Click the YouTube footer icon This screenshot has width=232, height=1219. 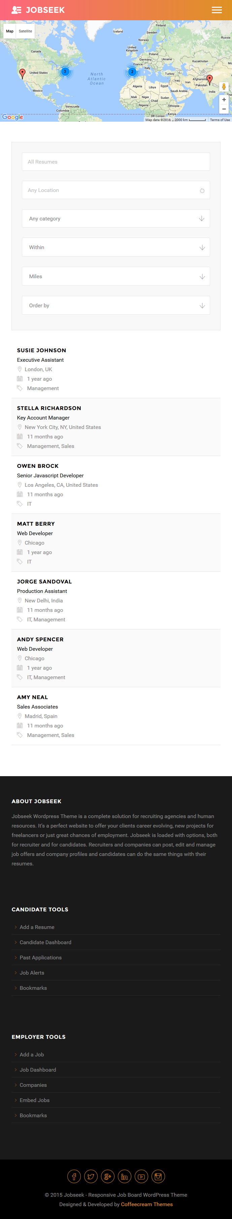click(141, 1176)
